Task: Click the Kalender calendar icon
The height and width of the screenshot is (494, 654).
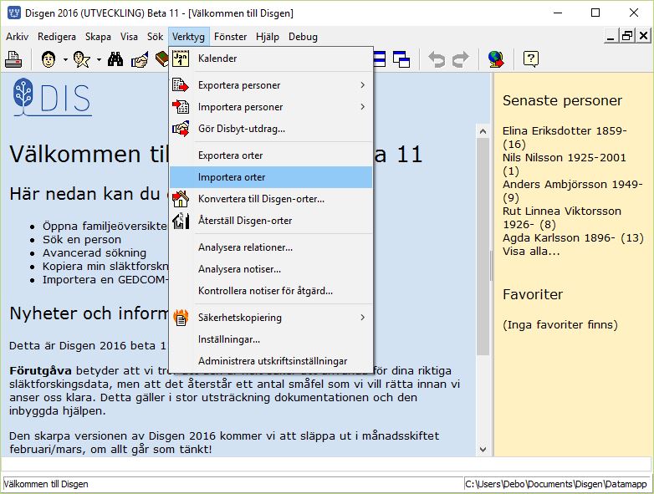Action: tap(181, 59)
